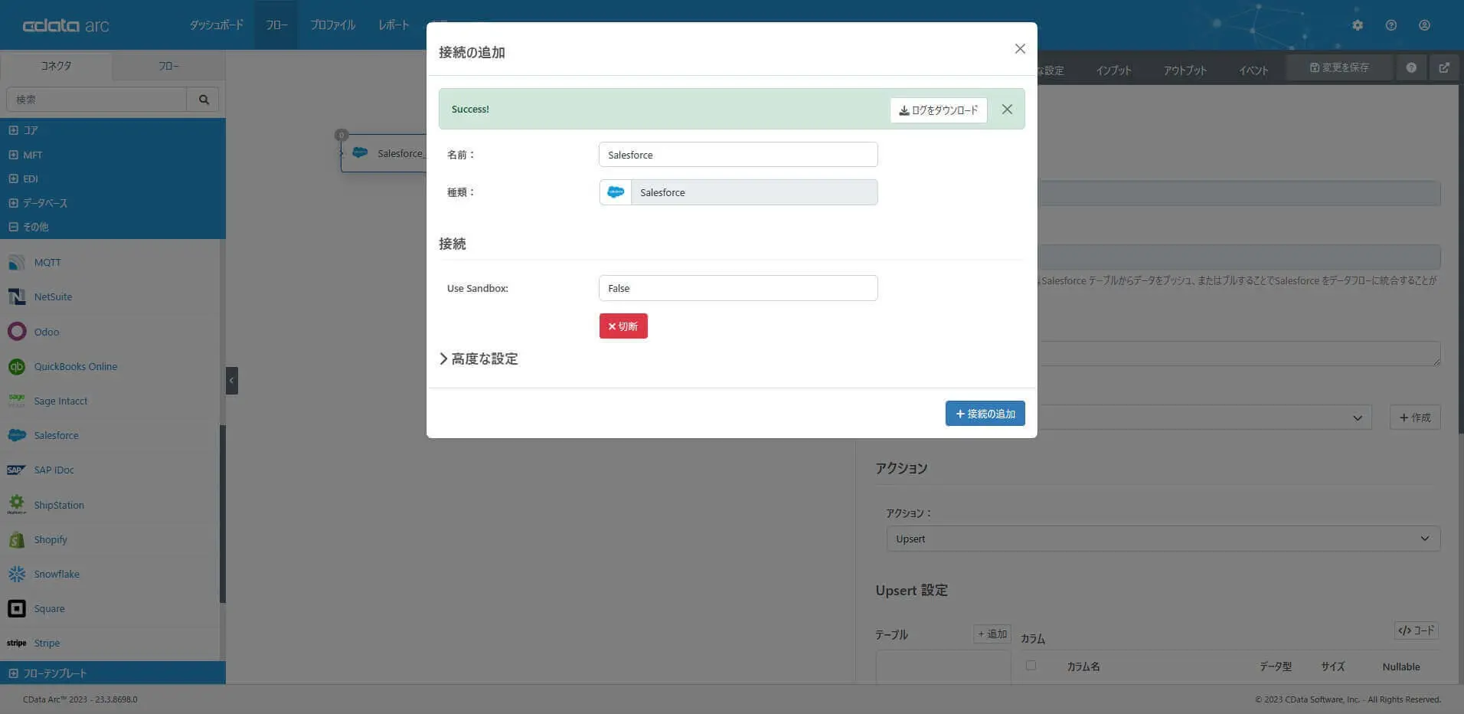Select the Shopify connector icon
Image resolution: width=1464 pixels, height=714 pixels.
tap(17, 539)
